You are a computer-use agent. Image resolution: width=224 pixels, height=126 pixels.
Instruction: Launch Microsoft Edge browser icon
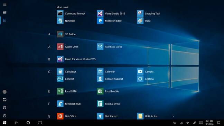tap(100, 21)
